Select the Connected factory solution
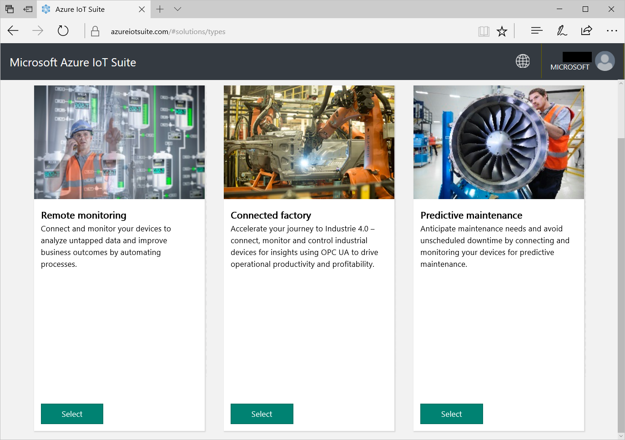The image size is (625, 440). tap(262, 414)
